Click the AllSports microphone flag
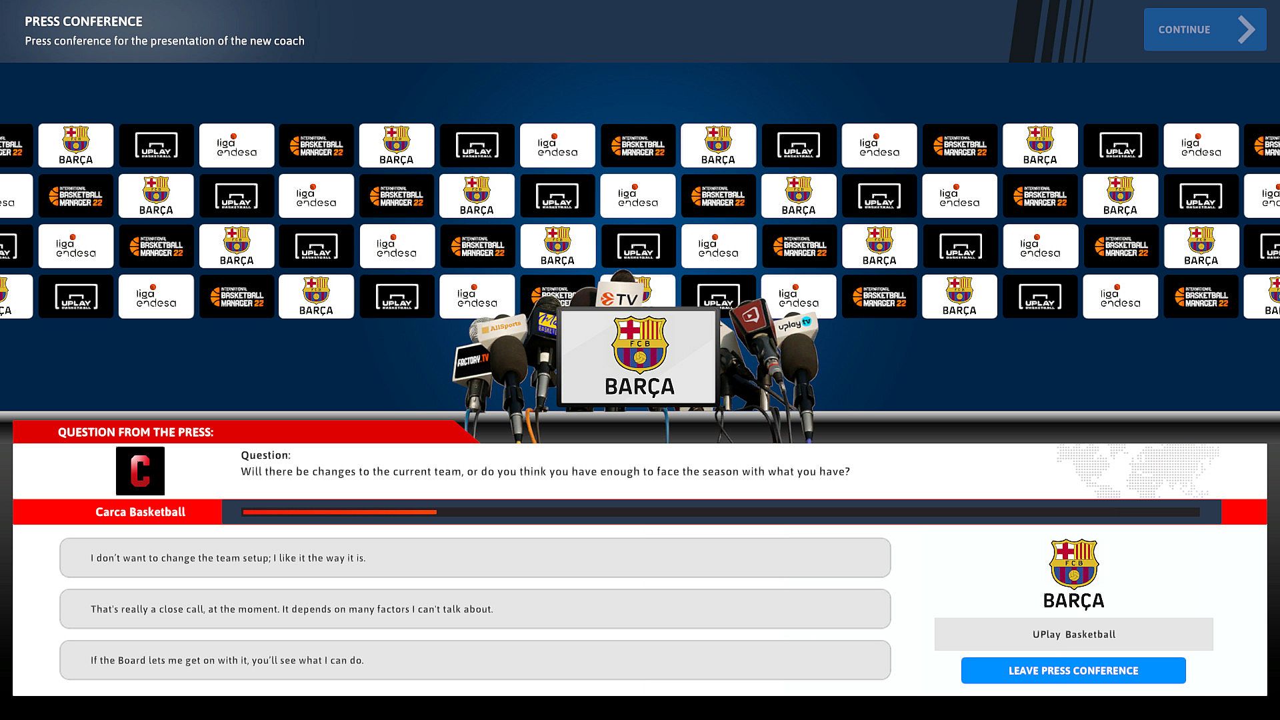1280x720 pixels. click(x=503, y=327)
